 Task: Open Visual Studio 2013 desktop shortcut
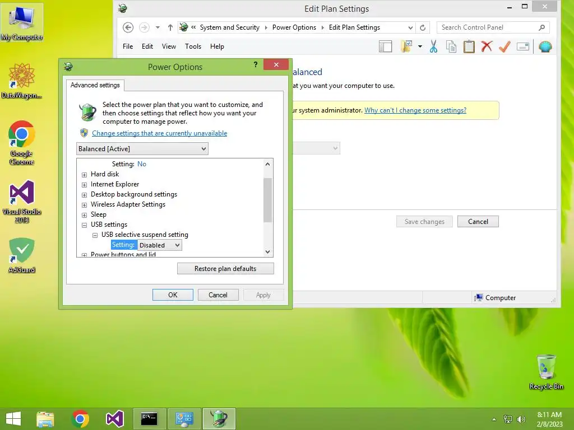(22, 201)
